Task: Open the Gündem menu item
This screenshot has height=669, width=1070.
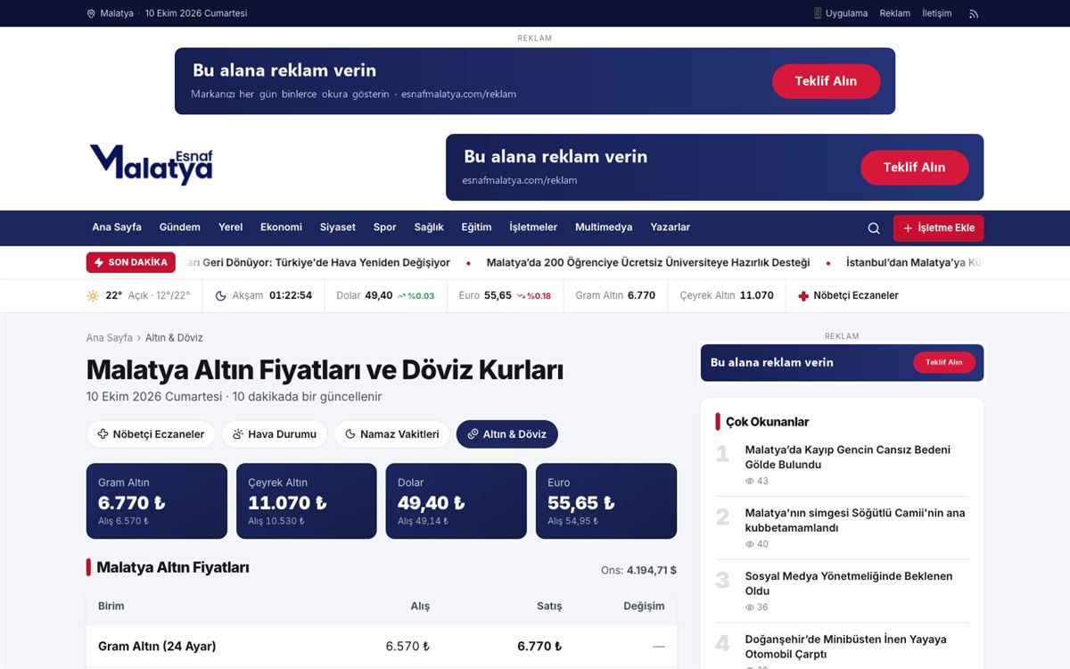Action: tap(180, 227)
